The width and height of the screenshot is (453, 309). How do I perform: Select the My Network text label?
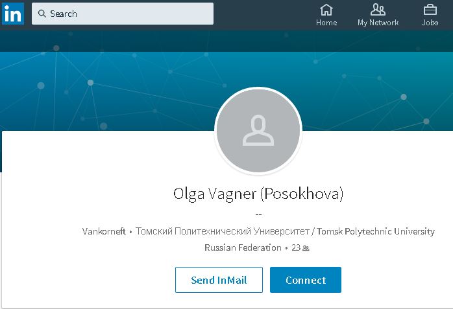coord(378,23)
